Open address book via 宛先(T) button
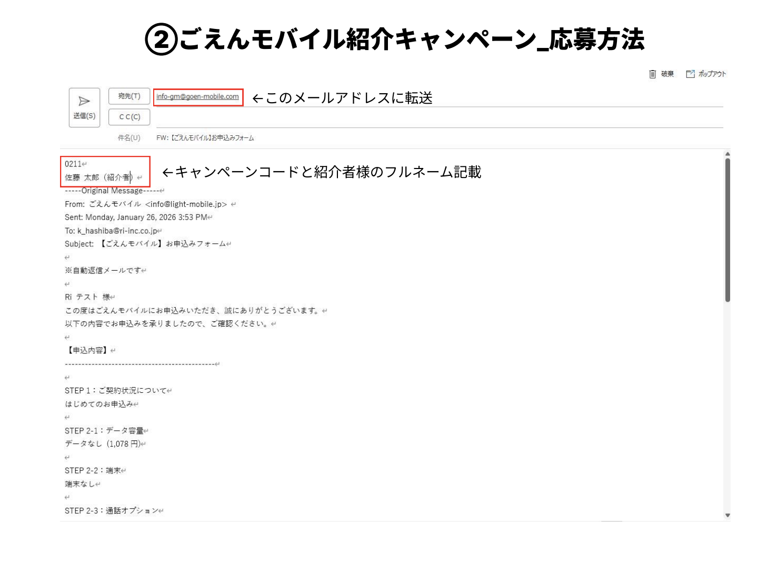Viewport: 768px width, 564px height. pyautogui.click(x=129, y=96)
